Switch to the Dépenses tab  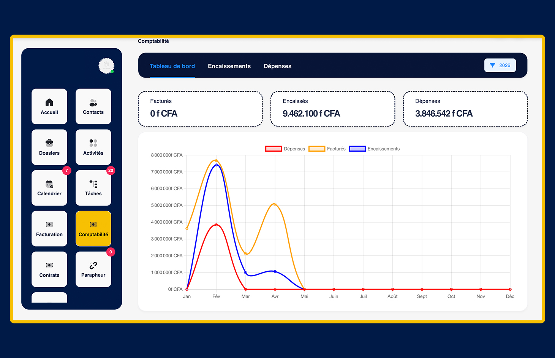278,66
